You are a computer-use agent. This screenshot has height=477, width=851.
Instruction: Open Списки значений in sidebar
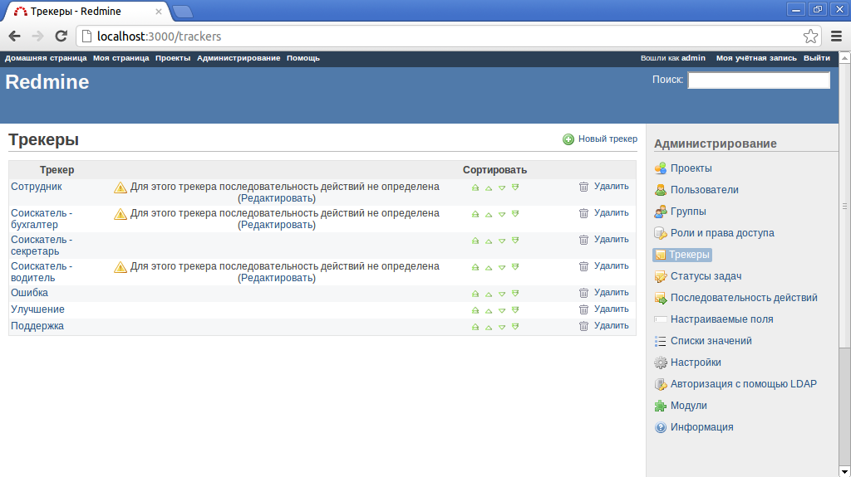click(x=711, y=341)
